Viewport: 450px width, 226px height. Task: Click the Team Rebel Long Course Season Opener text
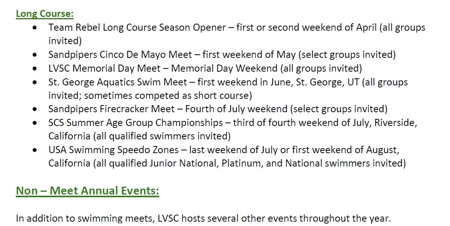(x=137, y=28)
